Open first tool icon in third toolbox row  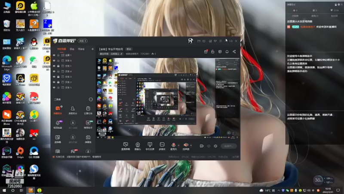58,139
